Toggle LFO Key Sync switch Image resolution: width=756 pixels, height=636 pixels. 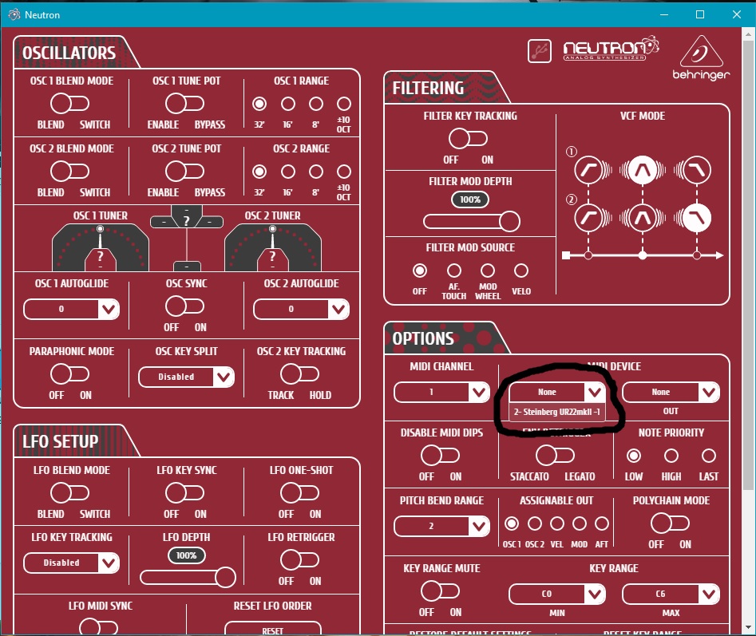pos(184,493)
